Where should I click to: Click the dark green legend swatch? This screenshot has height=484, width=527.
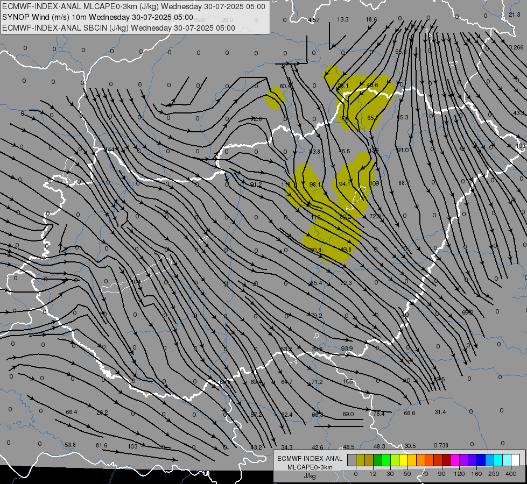click(x=378, y=460)
